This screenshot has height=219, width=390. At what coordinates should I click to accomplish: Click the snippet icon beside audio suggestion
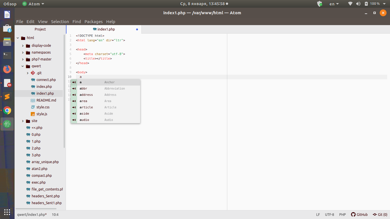coord(74,120)
